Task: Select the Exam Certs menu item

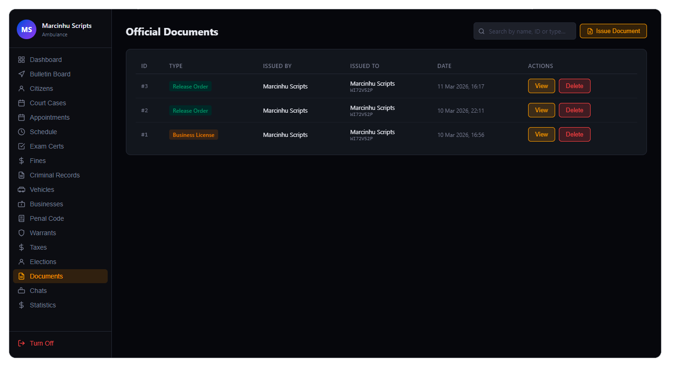Action: pyautogui.click(x=47, y=146)
